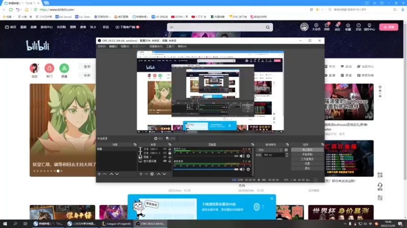Open League of Legends from taskbar

(x=117, y=223)
